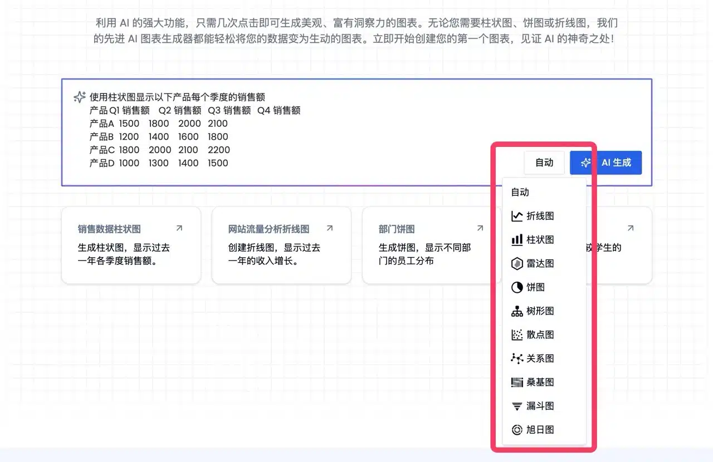The height and width of the screenshot is (462, 713).
Task: Open the 网站流量分析折线图 example card
Action: (x=281, y=245)
